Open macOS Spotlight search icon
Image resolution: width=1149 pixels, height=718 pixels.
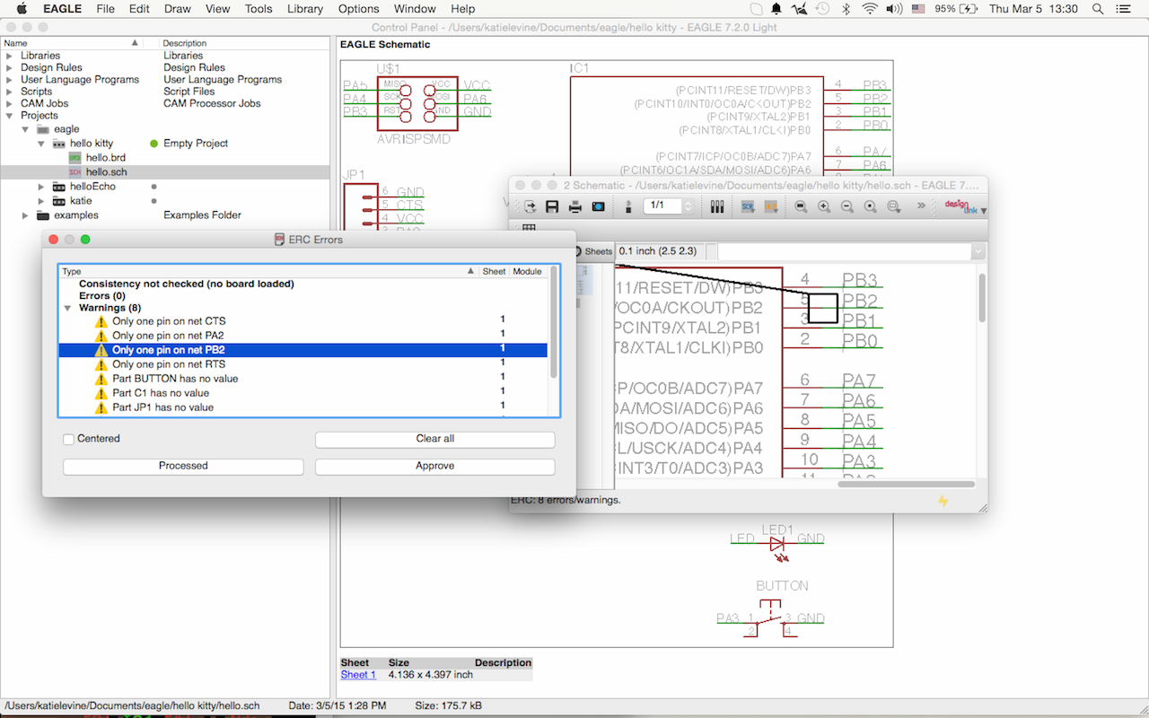1098,9
